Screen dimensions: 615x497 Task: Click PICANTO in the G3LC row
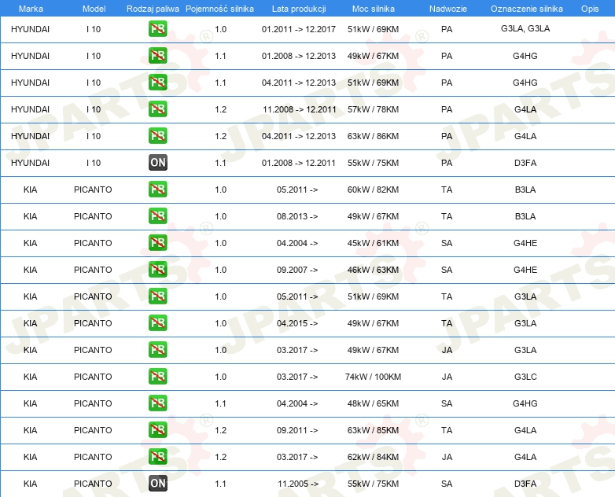93,377
